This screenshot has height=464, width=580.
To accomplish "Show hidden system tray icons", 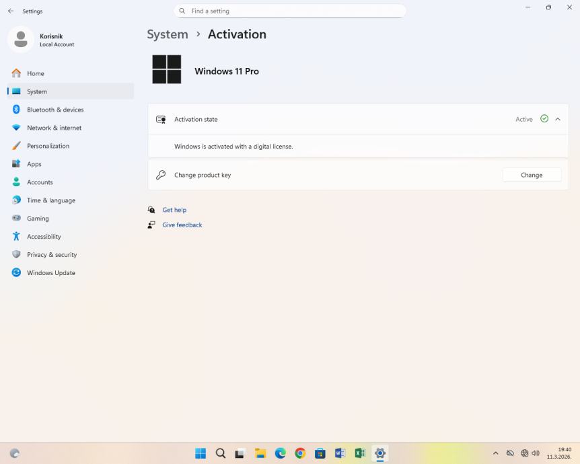I will click(496, 453).
